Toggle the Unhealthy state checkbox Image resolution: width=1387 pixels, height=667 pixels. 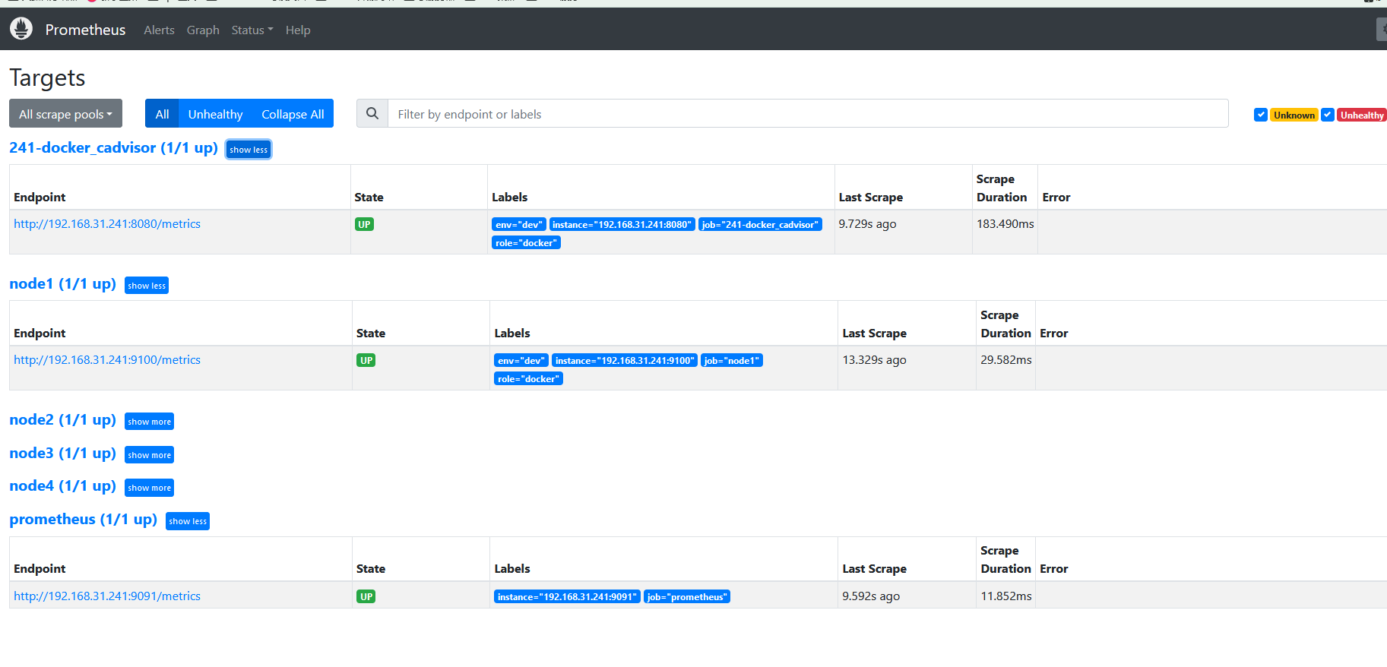tap(1328, 115)
